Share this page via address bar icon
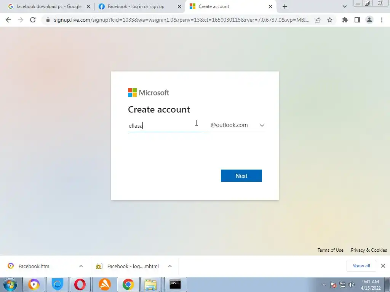Screen dimensions: 390x292 318,20
